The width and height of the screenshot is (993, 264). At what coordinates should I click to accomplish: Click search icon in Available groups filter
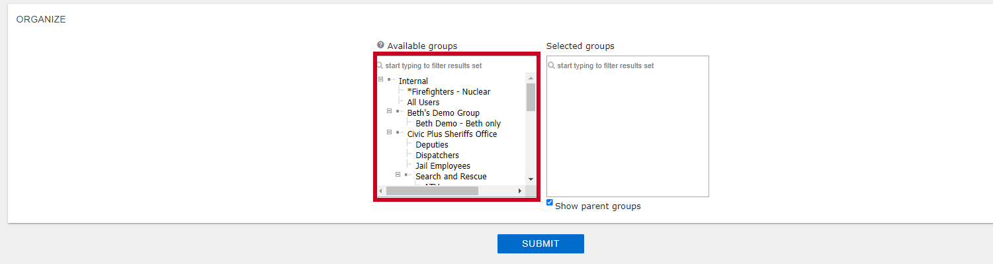coord(380,66)
